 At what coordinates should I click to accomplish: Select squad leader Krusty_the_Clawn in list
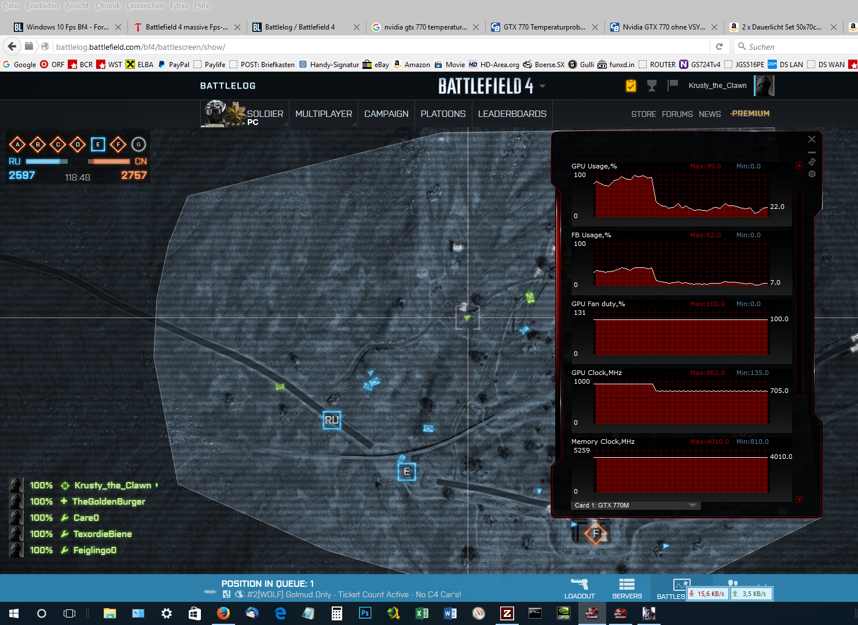(x=113, y=486)
